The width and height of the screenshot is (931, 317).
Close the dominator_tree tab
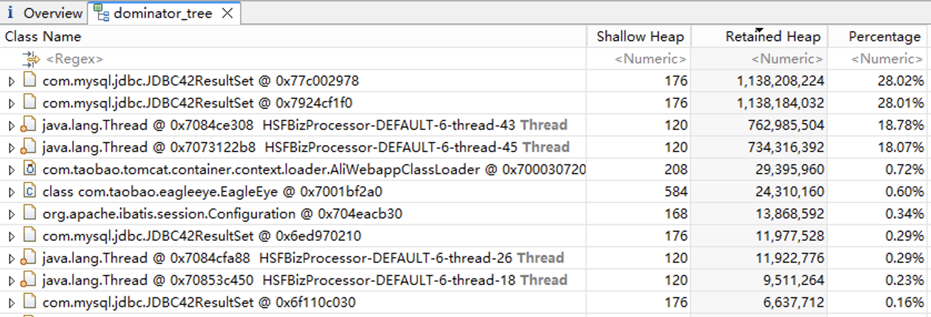[x=227, y=13]
